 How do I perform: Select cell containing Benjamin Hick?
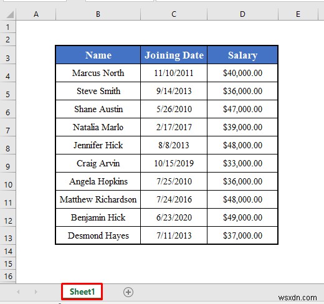pyautogui.click(x=98, y=217)
